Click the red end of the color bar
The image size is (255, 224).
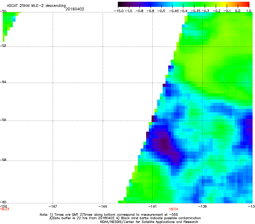click(x=247, y=4)
